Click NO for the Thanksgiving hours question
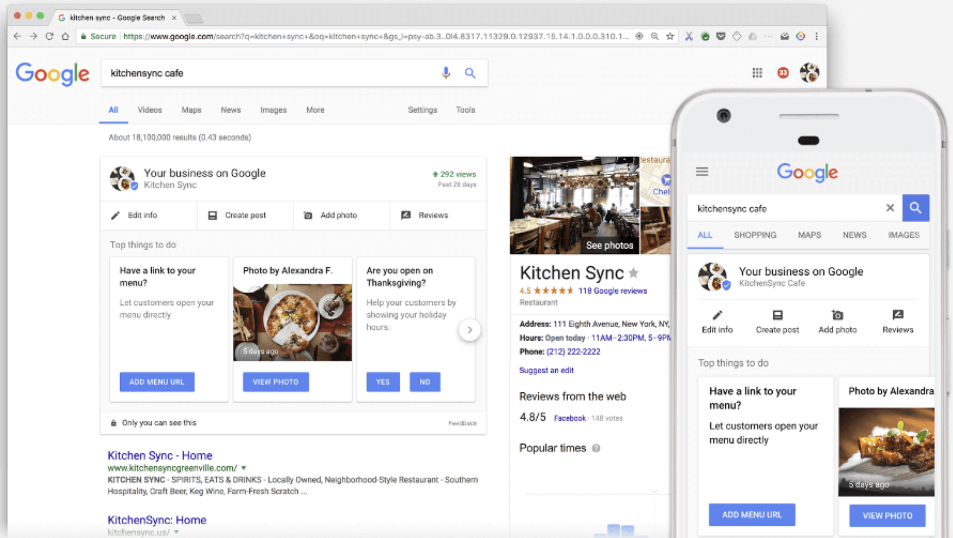953x538 pixels. coord(425,382)
